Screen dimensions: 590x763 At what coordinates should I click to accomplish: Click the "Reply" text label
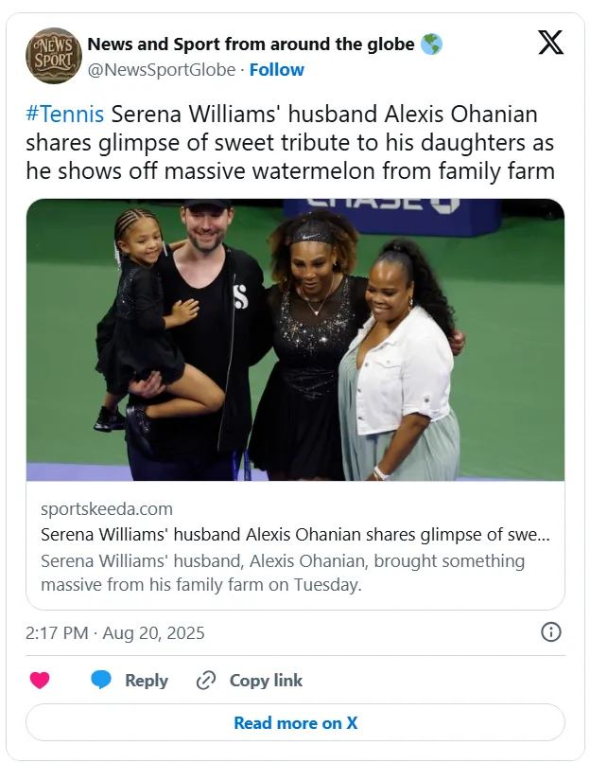click(147, 681)
